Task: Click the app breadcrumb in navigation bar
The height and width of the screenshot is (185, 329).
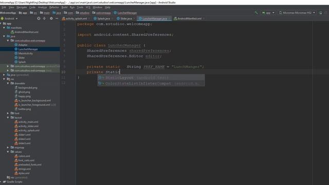Action: (23, 13)
